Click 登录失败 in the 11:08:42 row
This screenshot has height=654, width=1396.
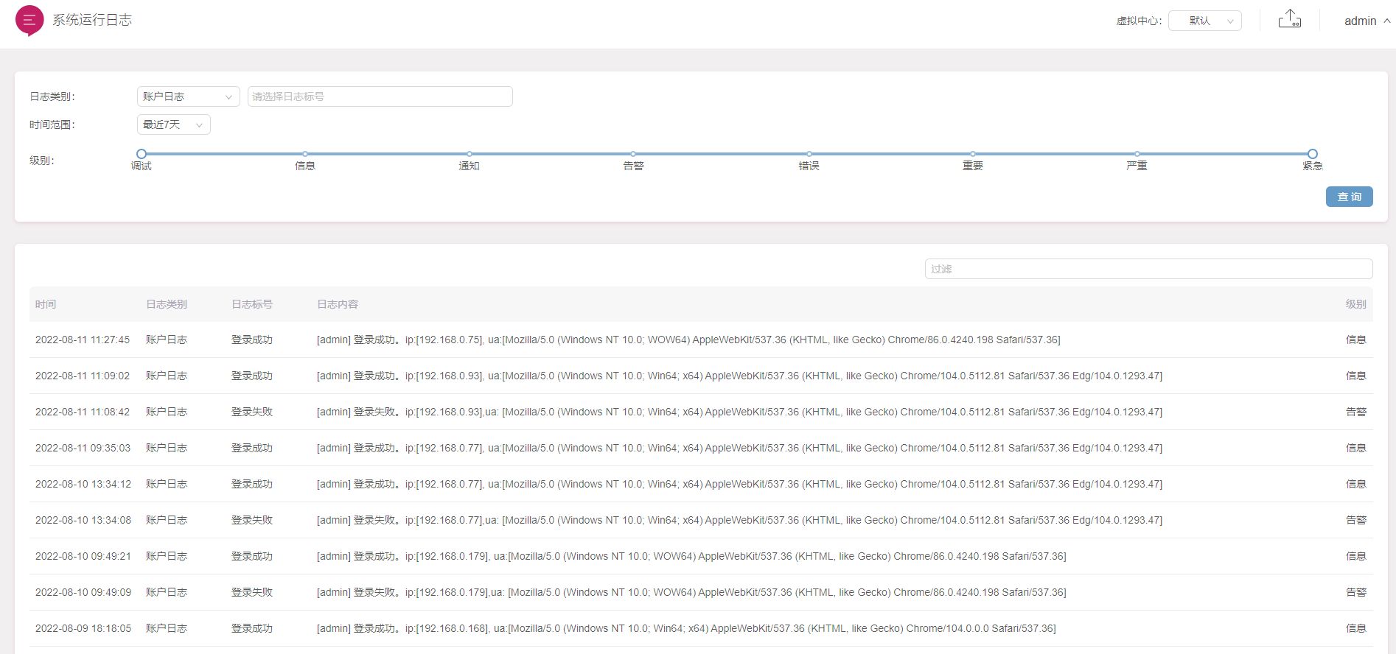pyautogui.click(x=252, y=412)
